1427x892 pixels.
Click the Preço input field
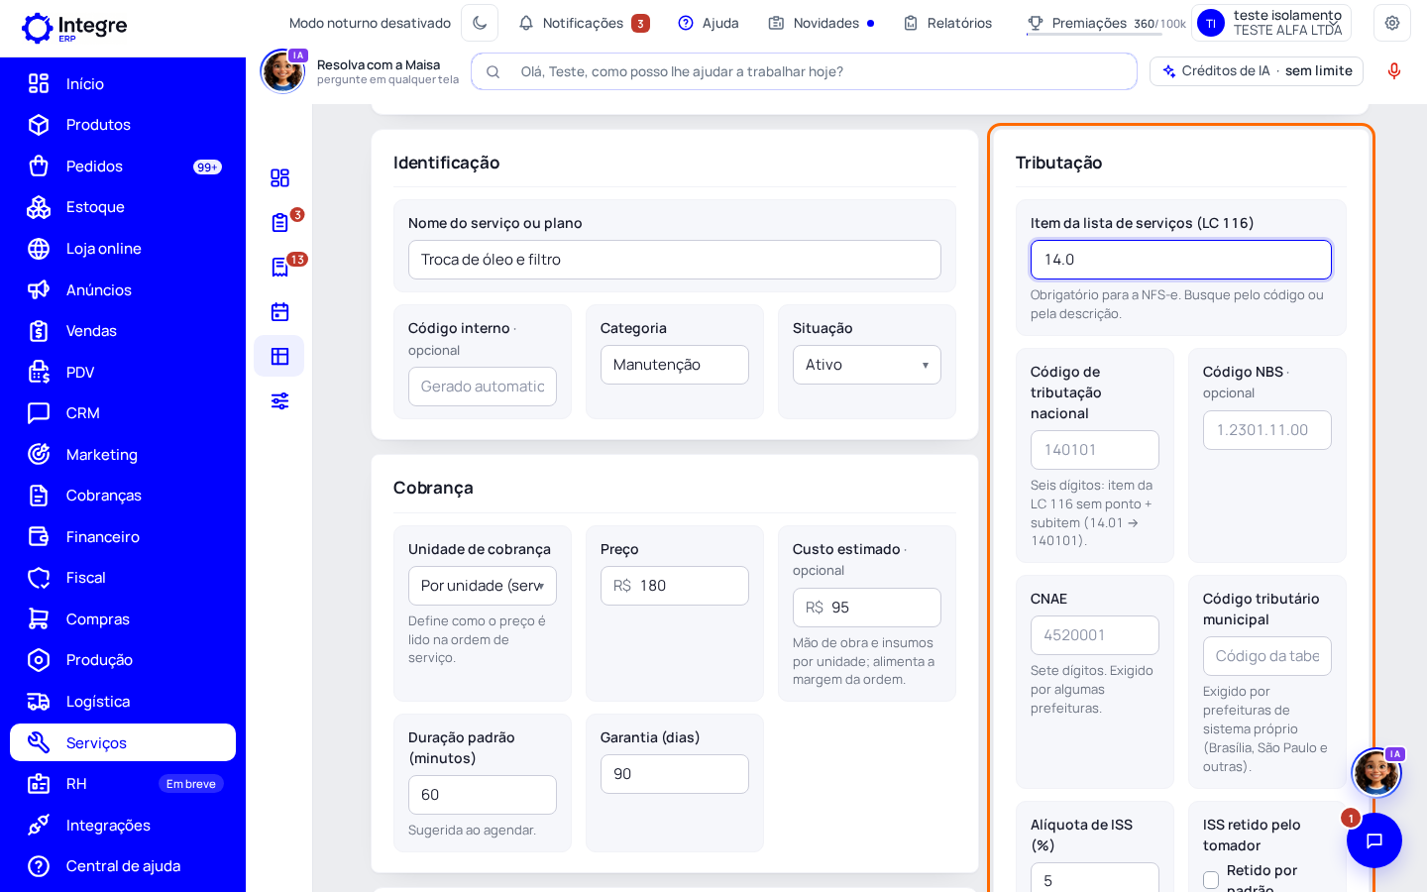(x=675, y=586)
